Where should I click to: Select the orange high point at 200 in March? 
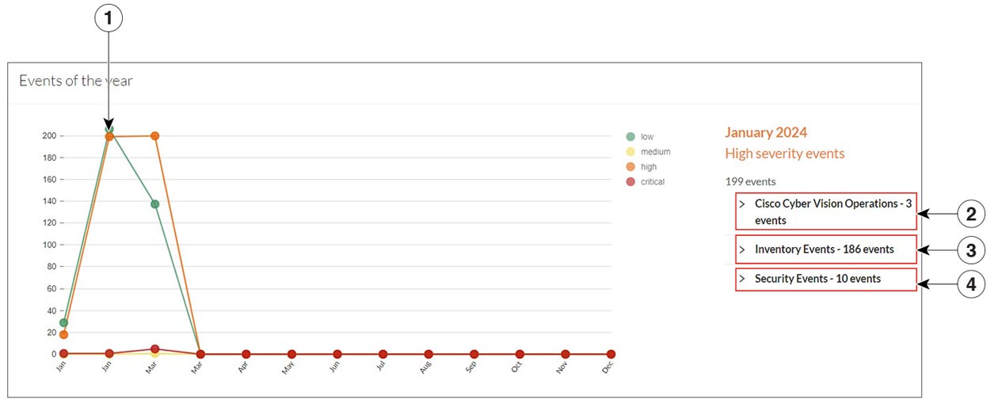(154, 136)
